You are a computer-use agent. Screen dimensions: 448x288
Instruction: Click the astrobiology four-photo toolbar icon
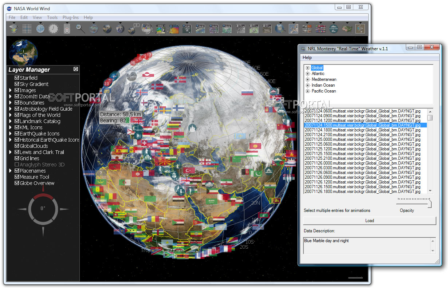click(x=307, y=28)
